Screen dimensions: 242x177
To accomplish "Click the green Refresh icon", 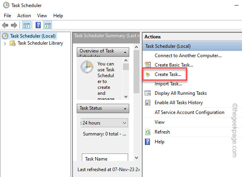I will point(148,132).
